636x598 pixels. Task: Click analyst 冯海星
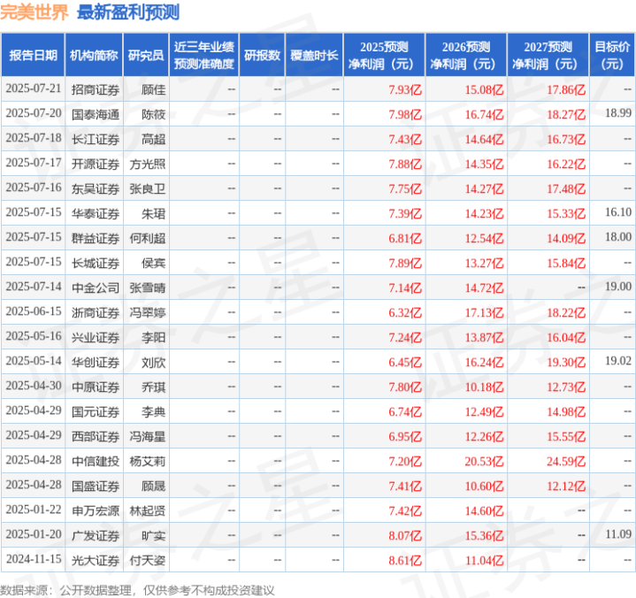pos(147,436)
